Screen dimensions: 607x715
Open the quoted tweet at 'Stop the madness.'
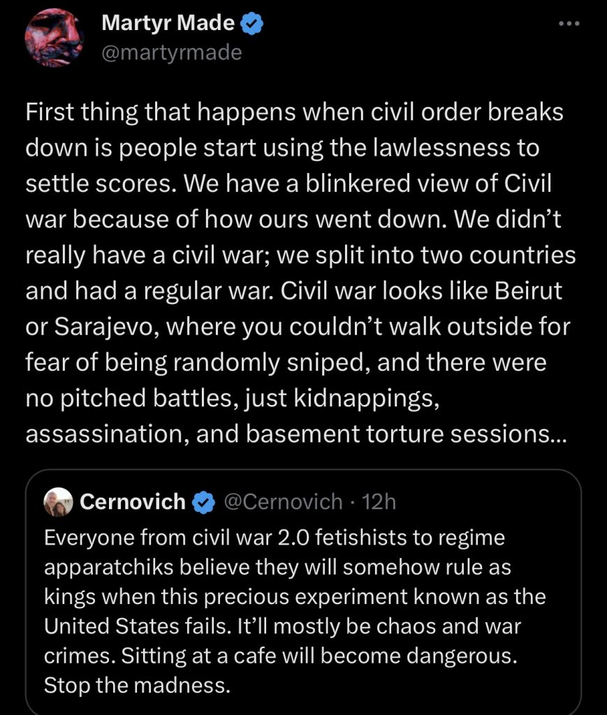point(138,685)
